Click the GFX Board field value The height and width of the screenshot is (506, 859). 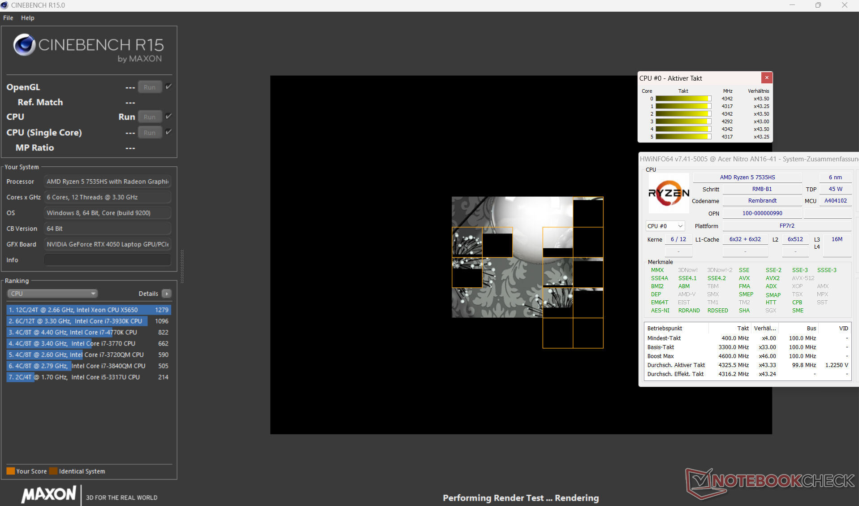pyautogui.click(x=108, y=244)
